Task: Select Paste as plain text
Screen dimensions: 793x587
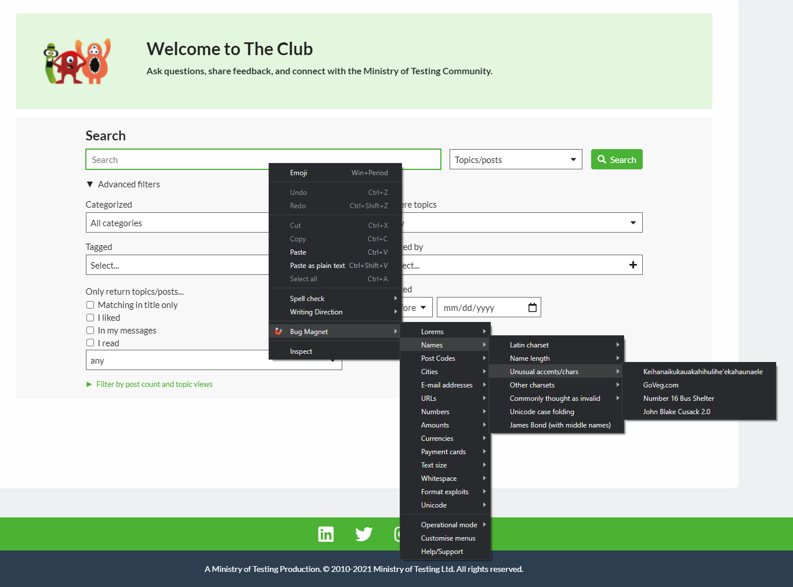Action: [335, 266]
